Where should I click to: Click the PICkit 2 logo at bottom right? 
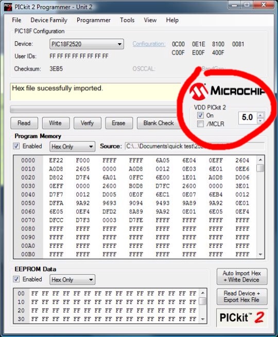[x=242, y=317]
